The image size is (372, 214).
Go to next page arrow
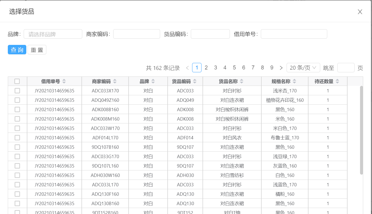(281, 68)
